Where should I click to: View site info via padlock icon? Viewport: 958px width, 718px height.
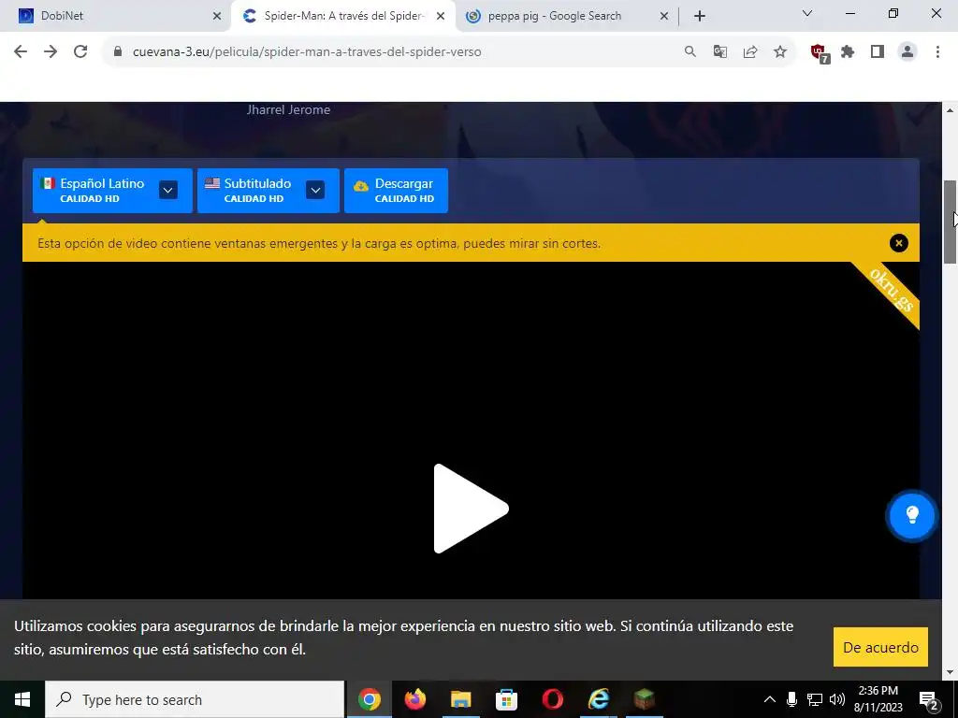coord(118,52)
